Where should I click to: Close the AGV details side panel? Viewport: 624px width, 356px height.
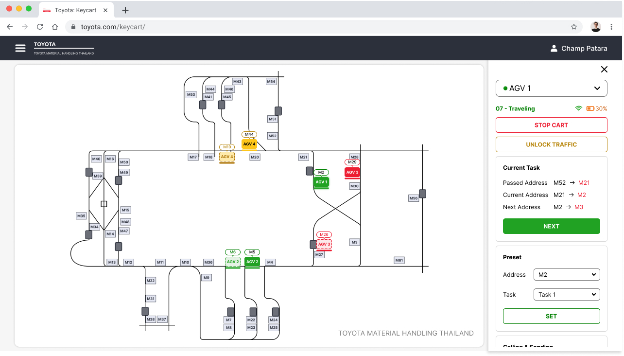coord(604,69)
